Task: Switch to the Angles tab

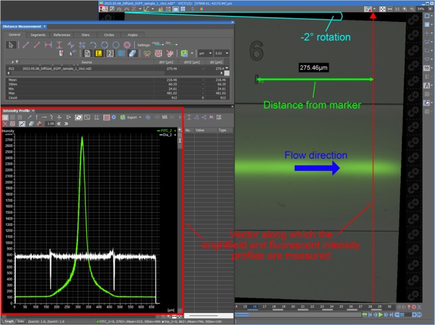Action: [x=133, y=35]
